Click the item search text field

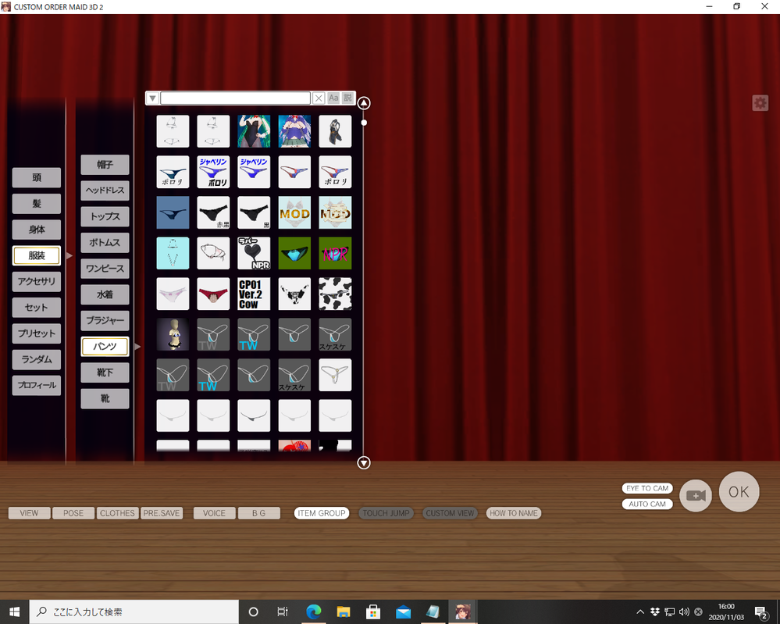click(235, 98)
